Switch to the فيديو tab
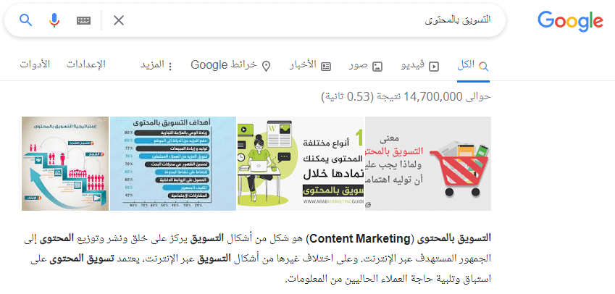This screenshot has width=615, height=294. pos(420,65)
